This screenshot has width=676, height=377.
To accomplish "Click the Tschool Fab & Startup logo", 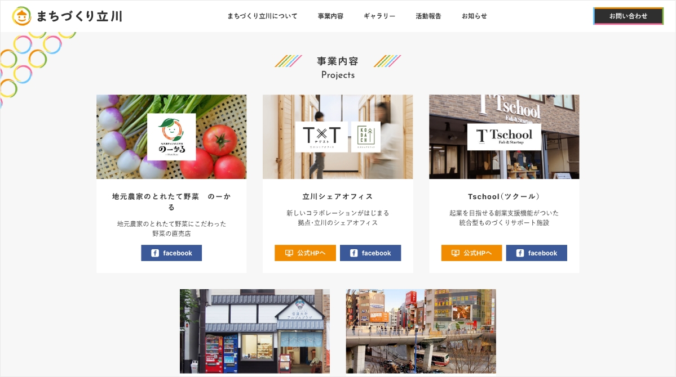I will pyautogui.click(x=504, y=137).
